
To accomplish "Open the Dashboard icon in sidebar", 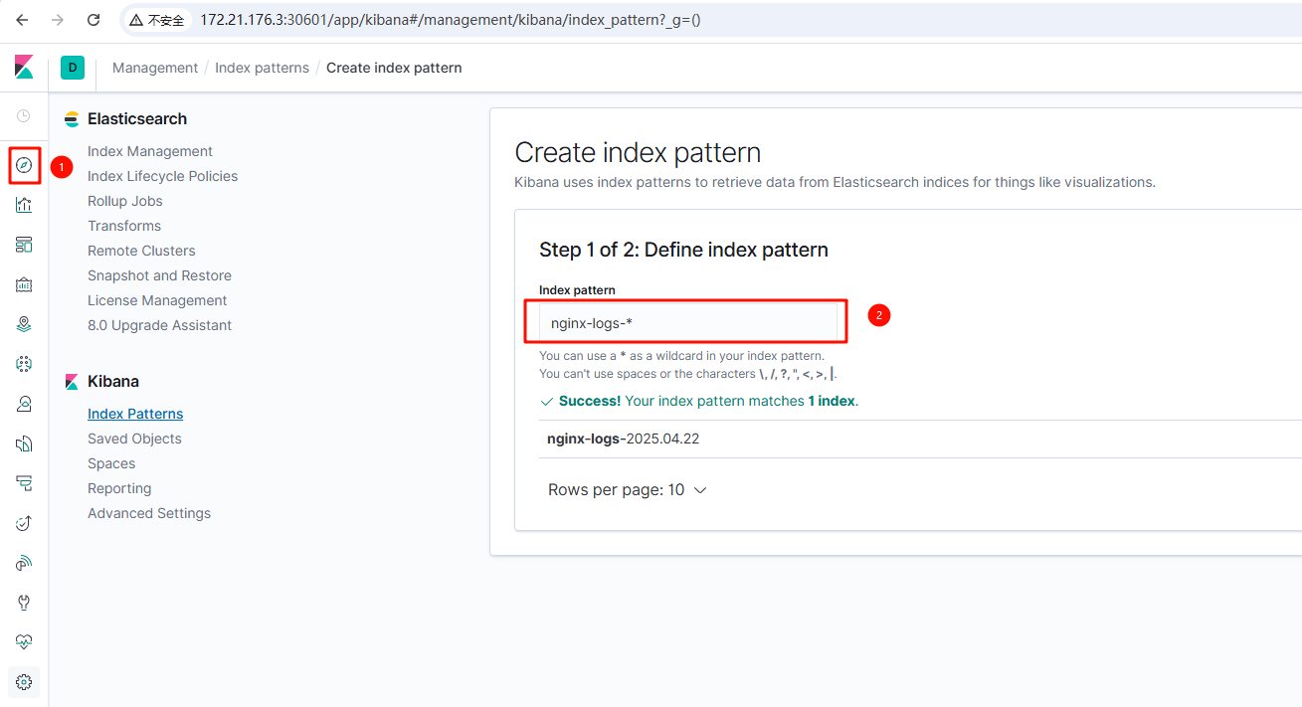I will coord(24,245).
